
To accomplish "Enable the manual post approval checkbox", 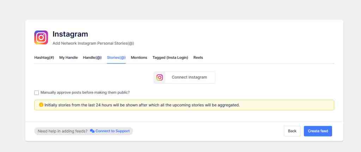I will point(37,93).
